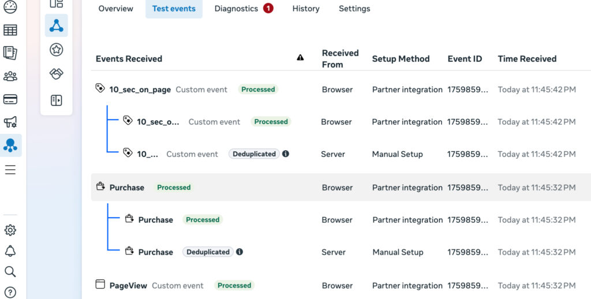Screen dimensions: 591x299
Task: Collapse the top-level Purchase event row
Action: [126, 188]
